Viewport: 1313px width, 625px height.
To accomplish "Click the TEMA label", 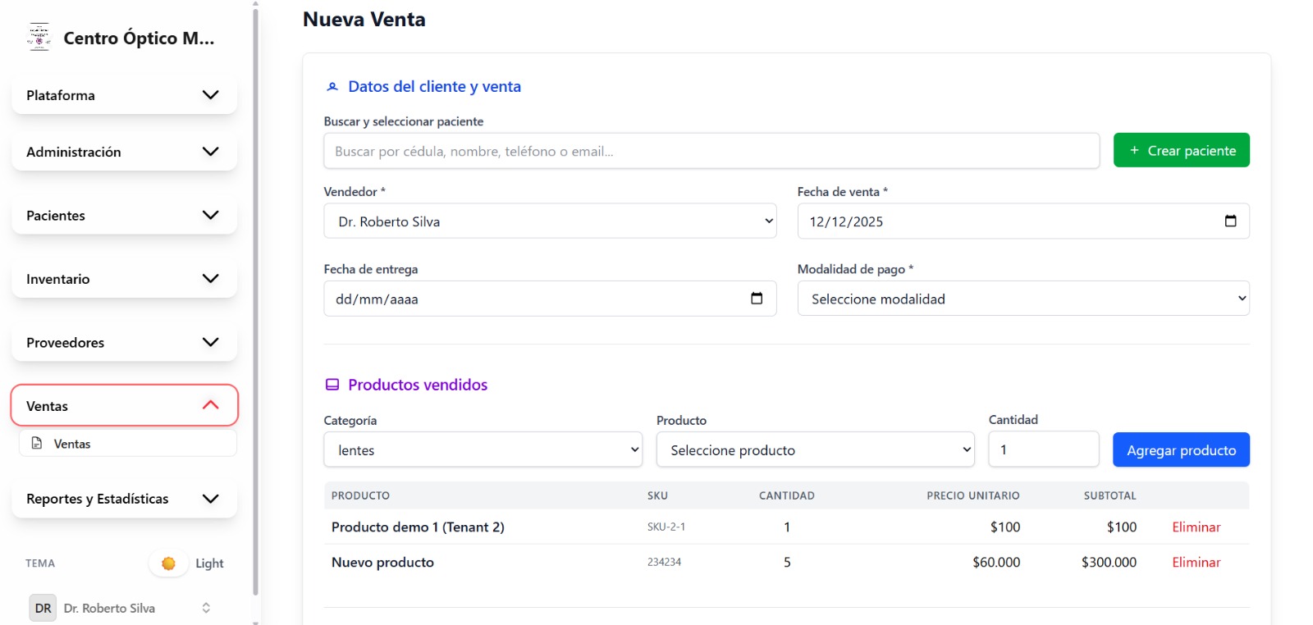I will pyautogui.click(x=39, y=563).
